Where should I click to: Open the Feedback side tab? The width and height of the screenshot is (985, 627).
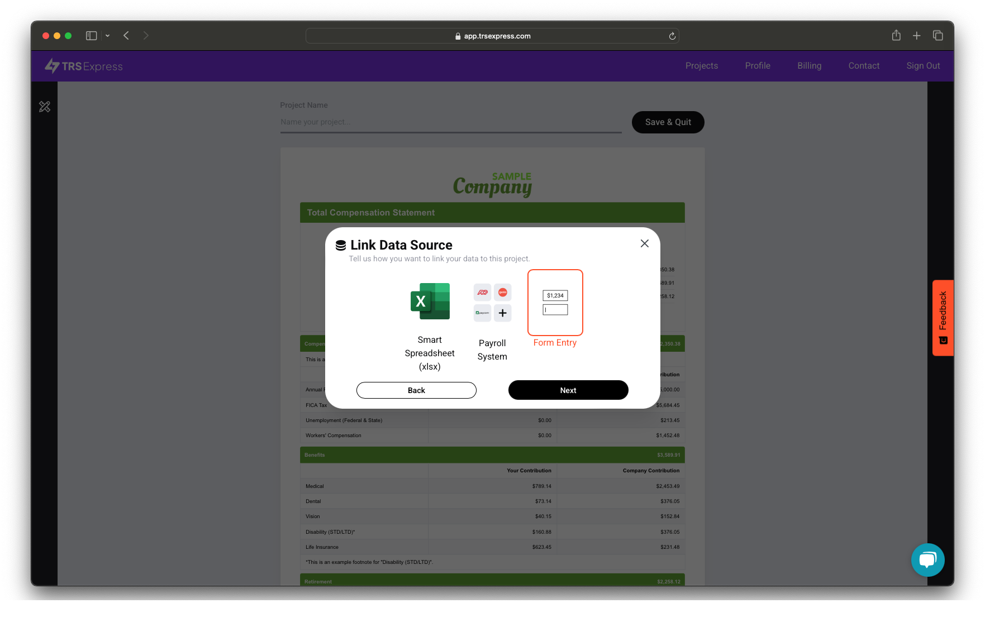tap(943, 318)
